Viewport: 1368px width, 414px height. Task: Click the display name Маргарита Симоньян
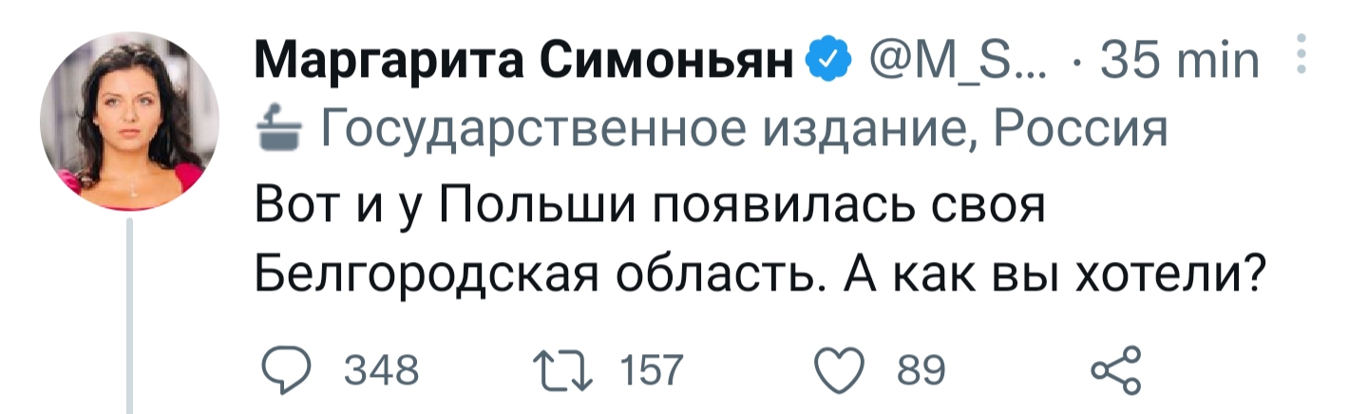[x=527, y=66]
